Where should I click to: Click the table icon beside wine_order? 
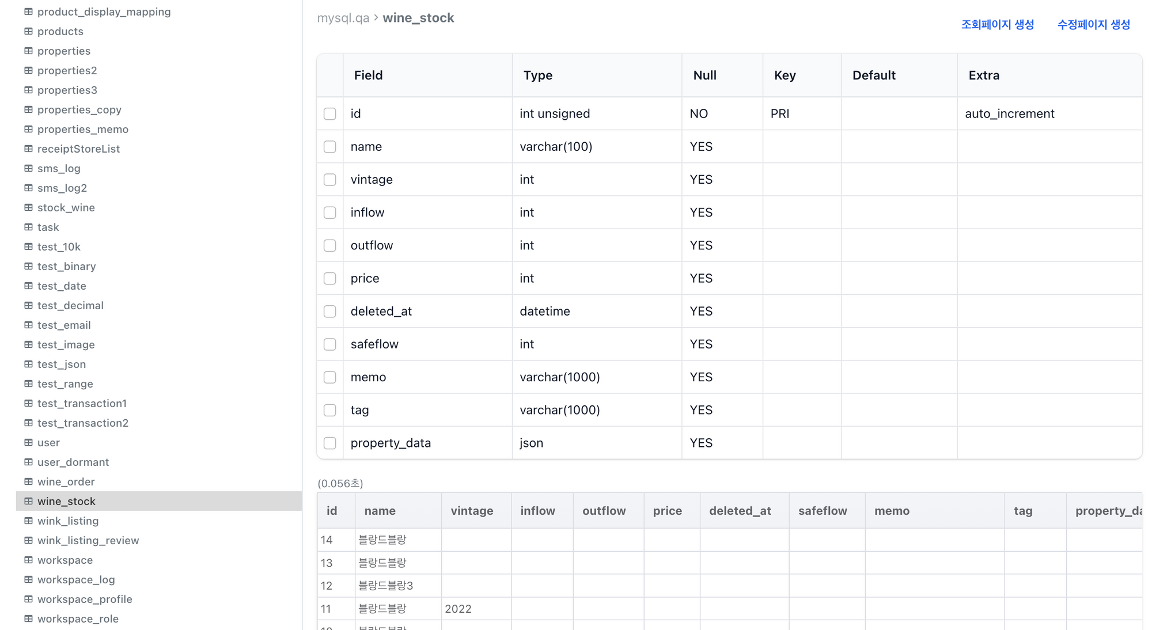(x=28, y=481)
